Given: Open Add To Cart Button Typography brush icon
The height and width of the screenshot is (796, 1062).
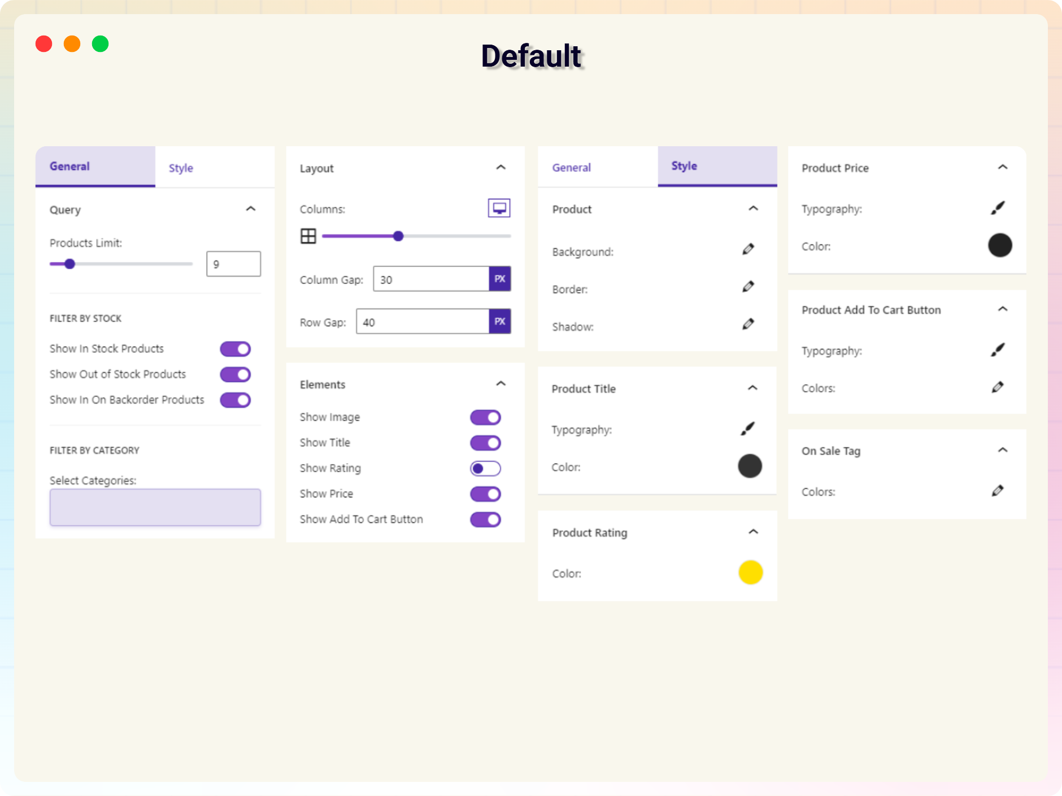Looking at the screenshot, I should click(998, 350).
